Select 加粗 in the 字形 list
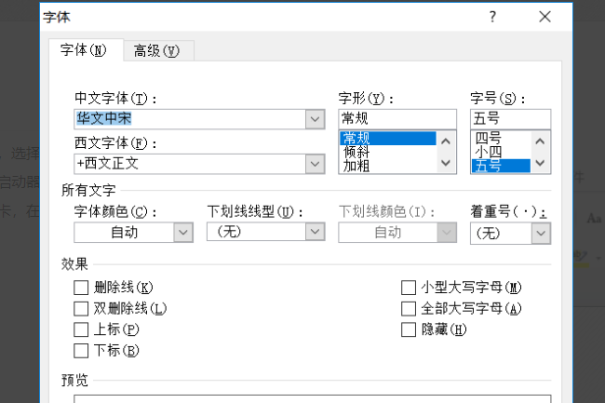The height and width of the screenshot is (403, 605). [356, 166]
